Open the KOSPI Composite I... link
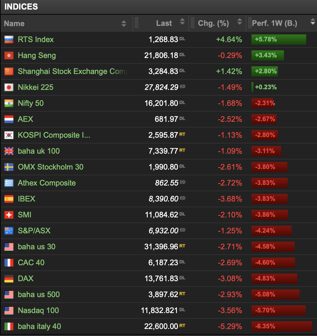The height and width of the screenshot is (336, 317). point(54,135)
